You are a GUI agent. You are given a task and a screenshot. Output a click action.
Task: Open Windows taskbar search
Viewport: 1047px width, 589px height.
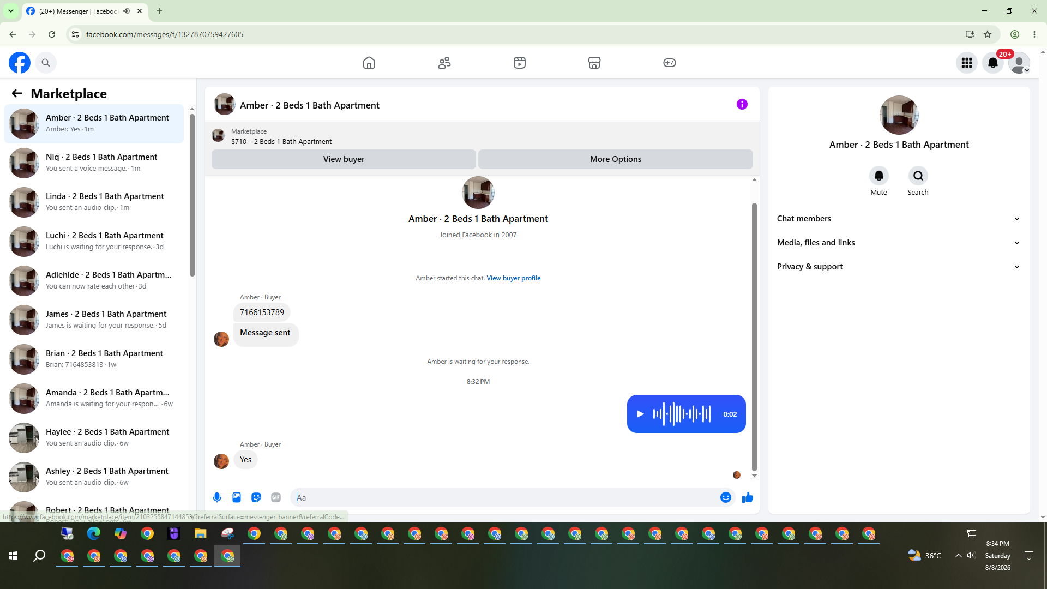coord(39,556)
